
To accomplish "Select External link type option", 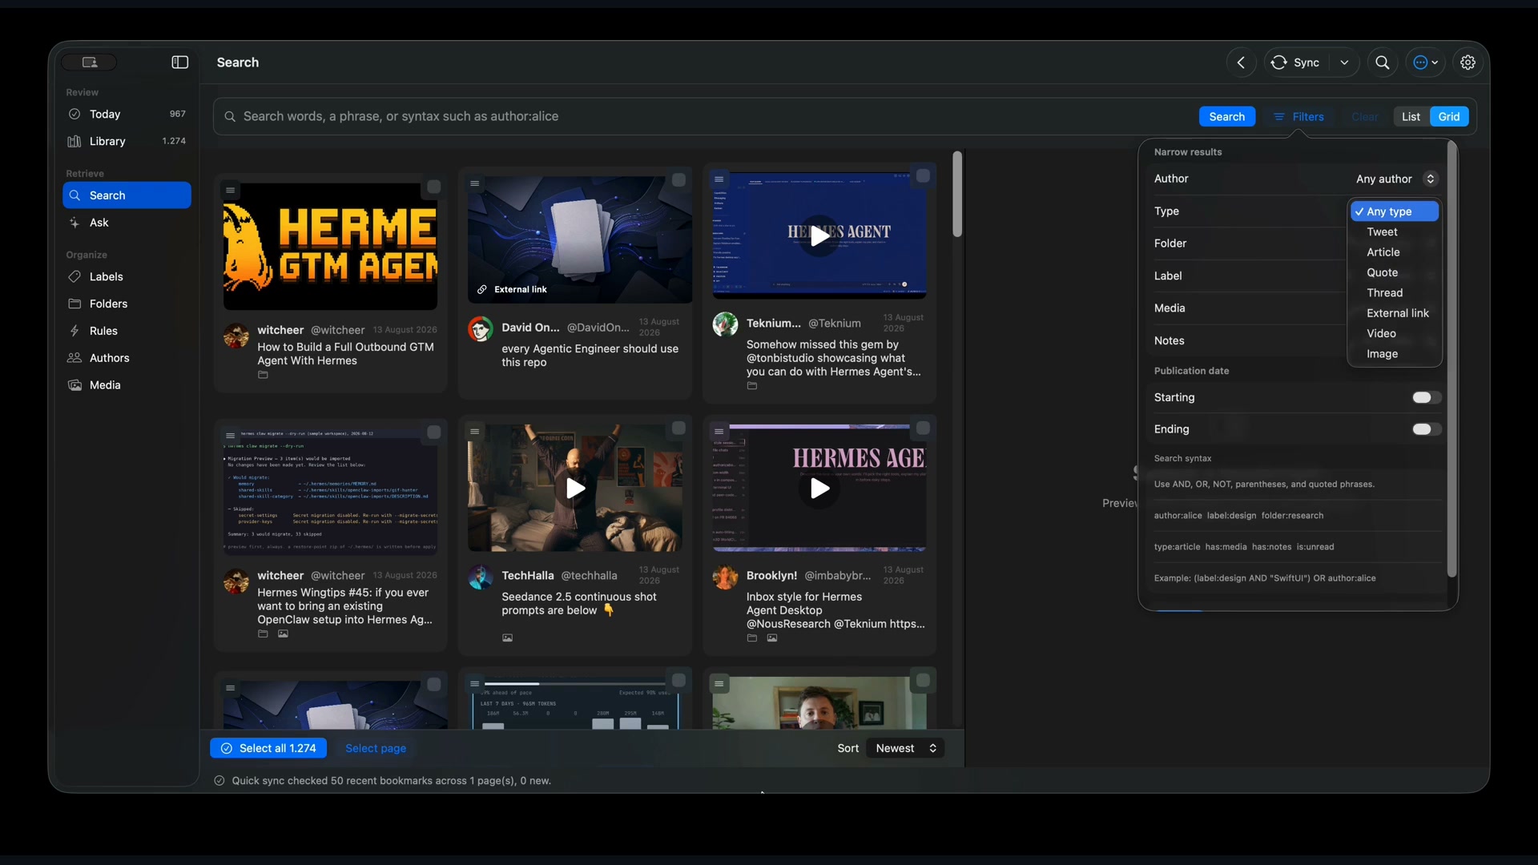I will [x=1395, y=313].
